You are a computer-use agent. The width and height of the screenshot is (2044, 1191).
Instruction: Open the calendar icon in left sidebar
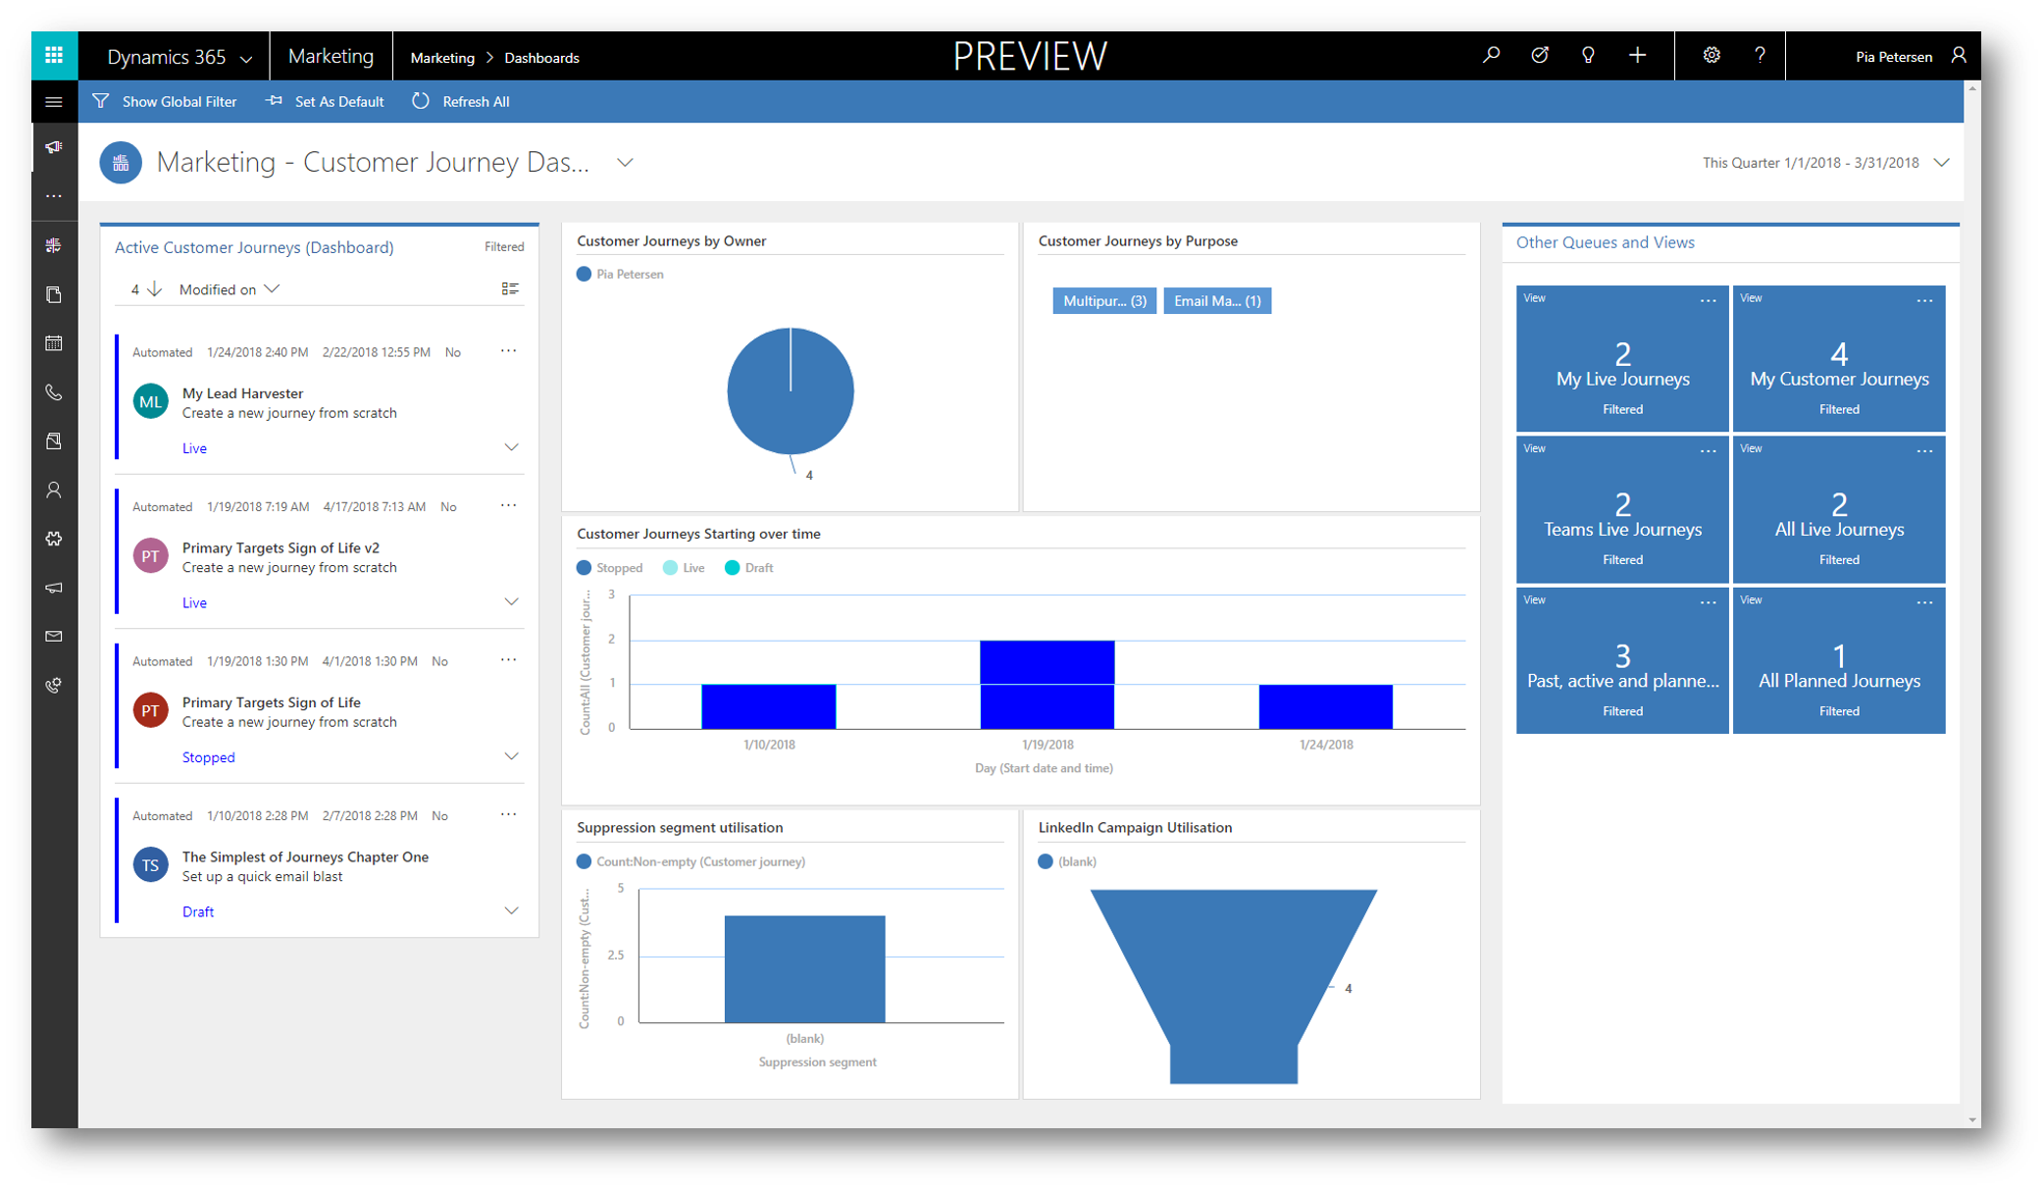pyautogui.click(x=54, y=343)
